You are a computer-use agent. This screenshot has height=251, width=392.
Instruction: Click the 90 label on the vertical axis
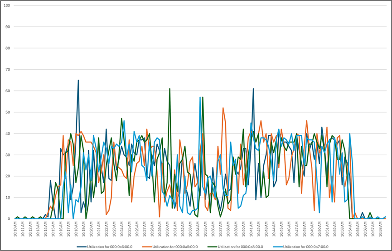coord(8,27)
